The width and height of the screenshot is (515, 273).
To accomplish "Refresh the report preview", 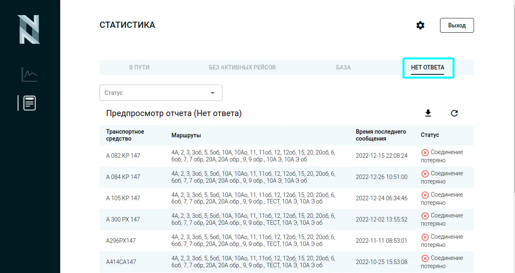I will pos(454,113).
